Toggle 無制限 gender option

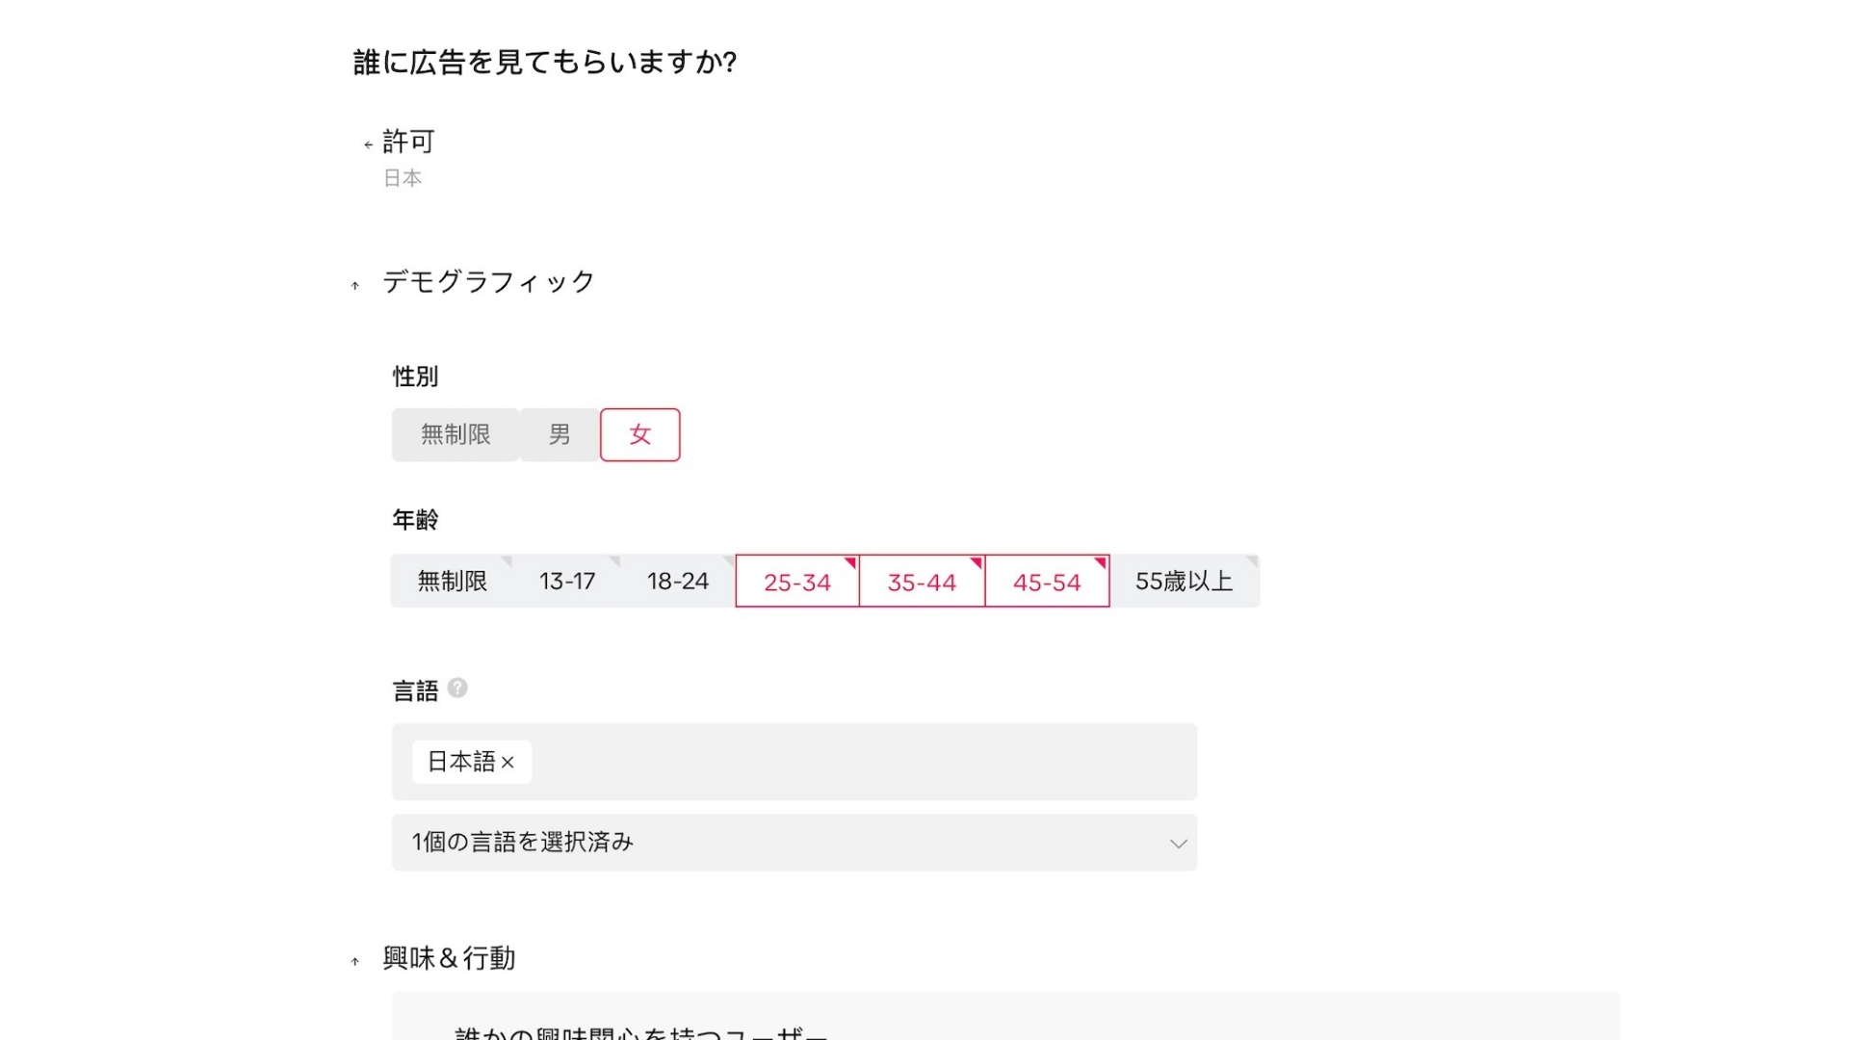(x=454, y=433)
